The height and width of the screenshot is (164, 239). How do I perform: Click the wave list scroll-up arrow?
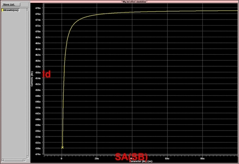pyautogui.click(x=27, y=10)
